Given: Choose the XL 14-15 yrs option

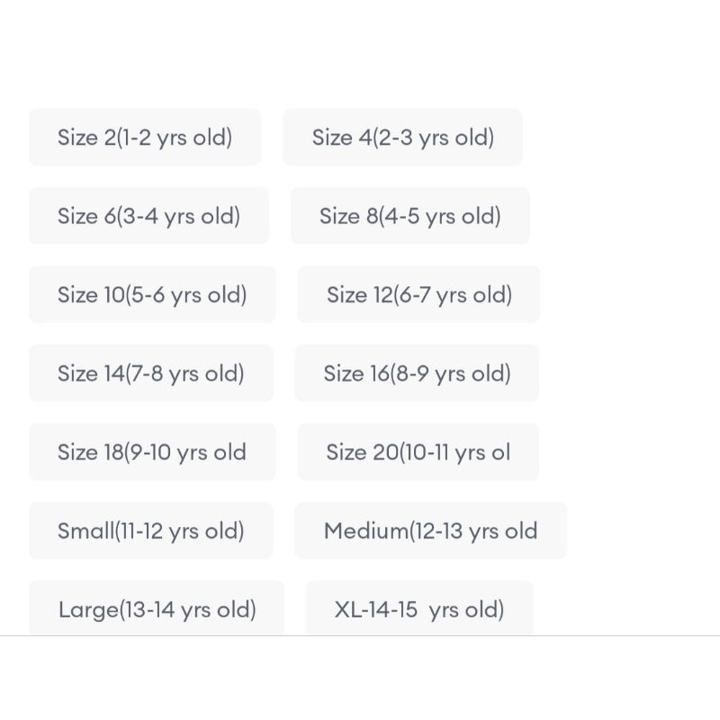Looking at the screenshot, I should [x=419, y=609].
